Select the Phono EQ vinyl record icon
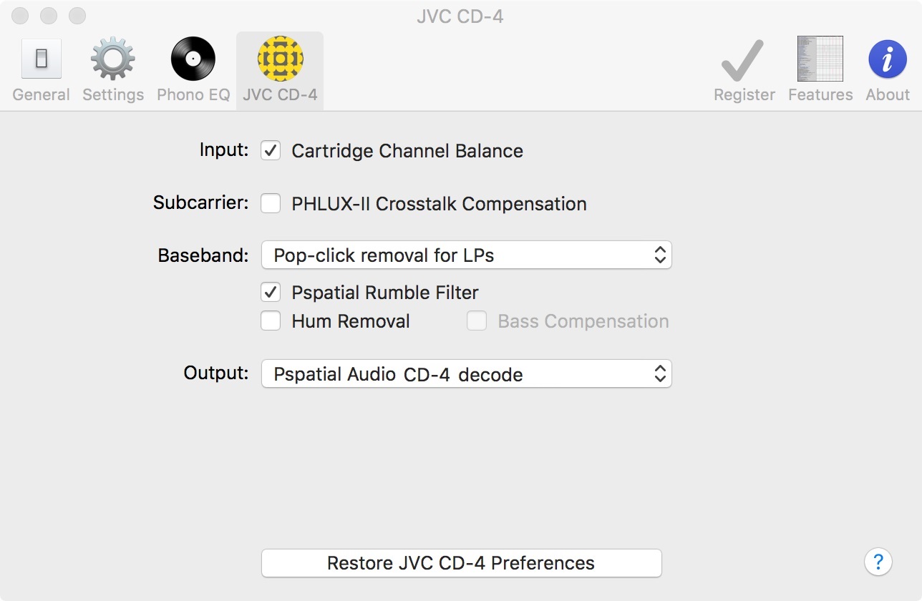 coord(193,59)
